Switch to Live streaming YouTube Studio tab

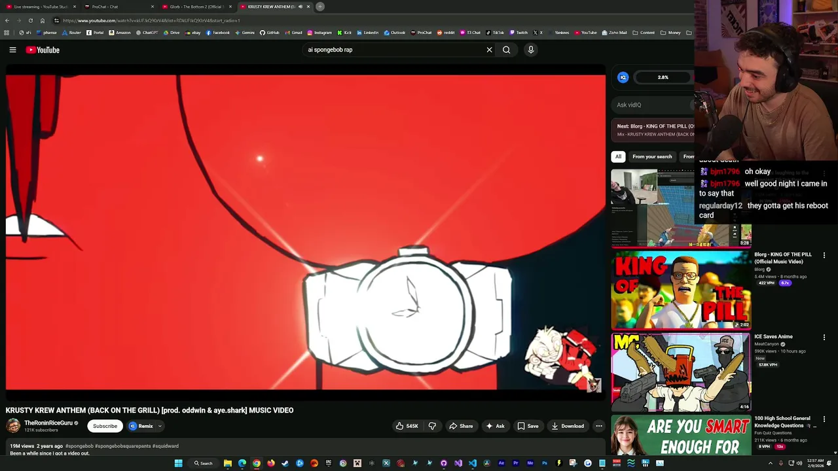(41, 7)
